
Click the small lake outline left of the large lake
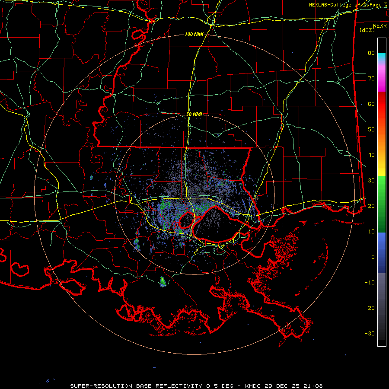tap(187, 220)
